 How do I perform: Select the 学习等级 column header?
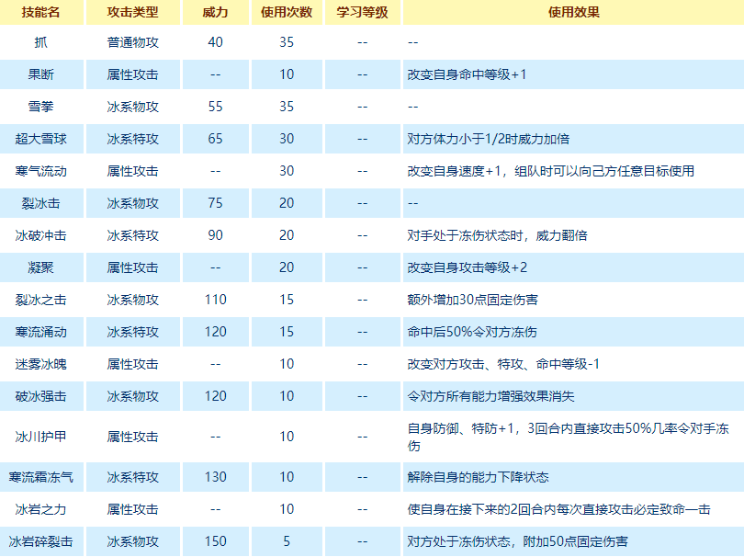pos(362,13)
